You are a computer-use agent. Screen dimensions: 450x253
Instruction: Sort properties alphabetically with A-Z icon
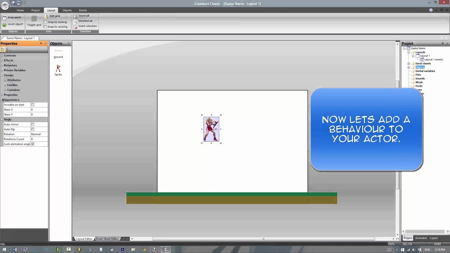click(8, 50)
